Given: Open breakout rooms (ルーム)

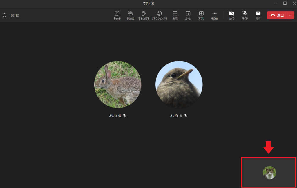Looking at the screenshot, I should pos(188,15).
